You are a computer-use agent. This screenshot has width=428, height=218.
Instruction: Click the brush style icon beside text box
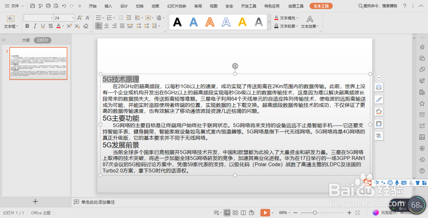click(379, 99)
